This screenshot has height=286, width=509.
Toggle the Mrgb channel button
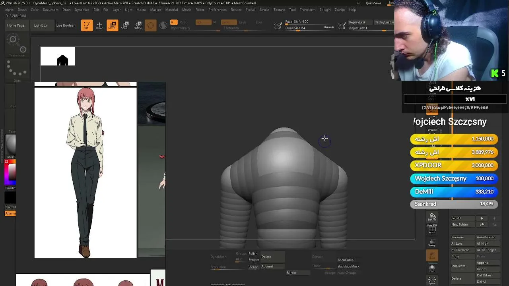(x=183, y=22)
